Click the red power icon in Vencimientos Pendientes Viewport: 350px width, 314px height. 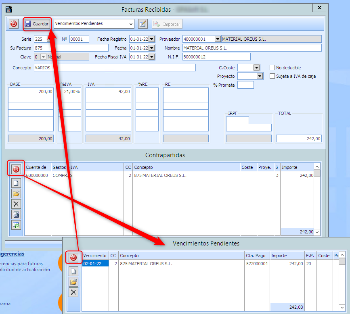[x=73, y=258]
